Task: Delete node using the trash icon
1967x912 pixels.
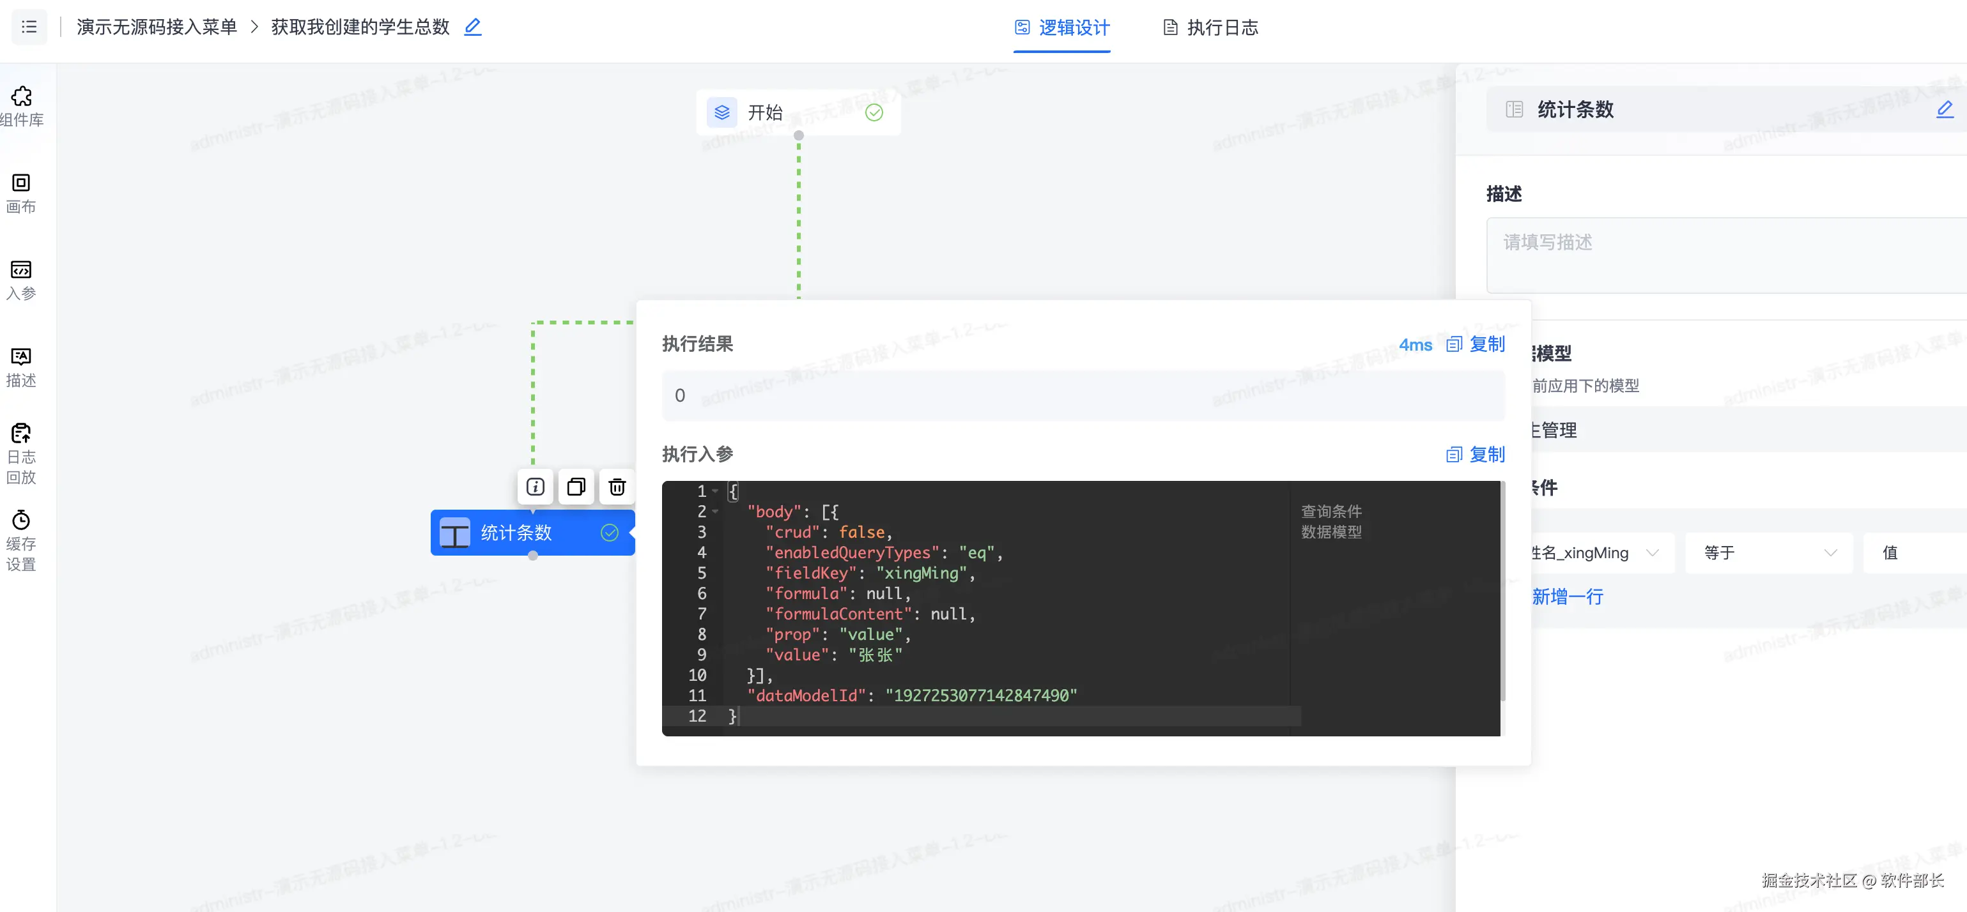Action: [x=617, y=487]
